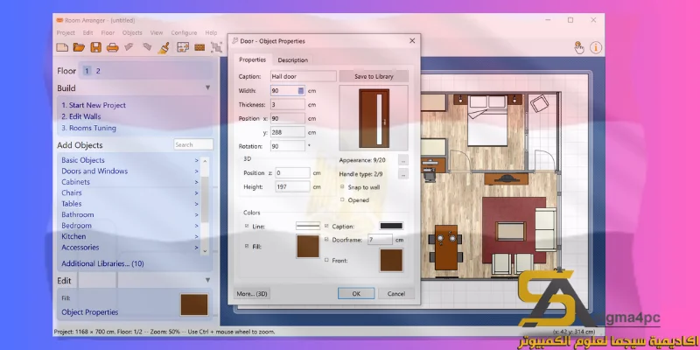Image resolution: width=700 pixels, height=350 pixels.
Task: Open the Objects menu
Action: (132, 32)
